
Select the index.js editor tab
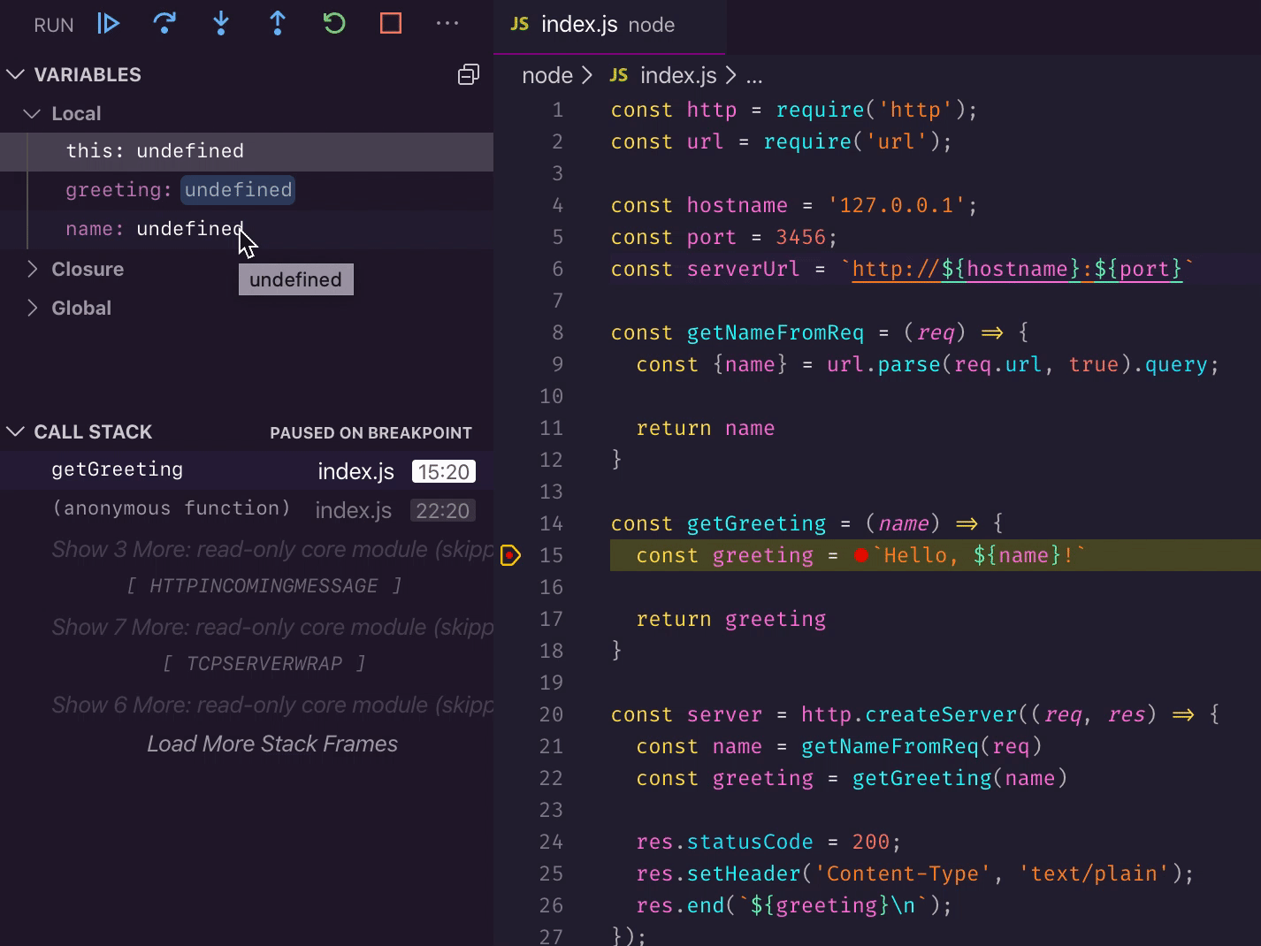pyautogui.click(x=578, y=25)
